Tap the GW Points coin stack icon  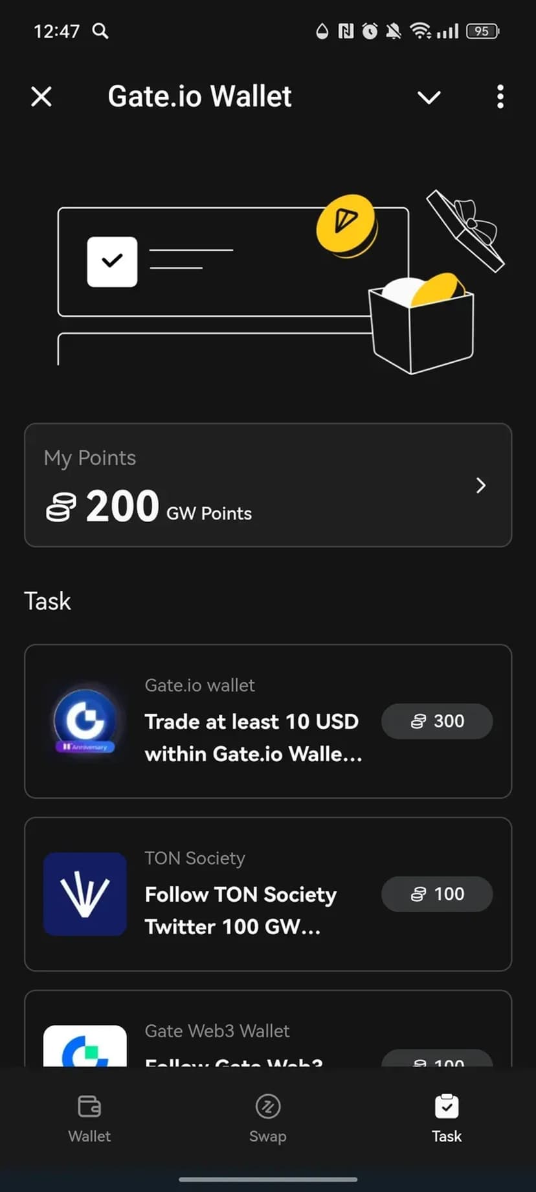pyautogui.click(x=61, y=507)
